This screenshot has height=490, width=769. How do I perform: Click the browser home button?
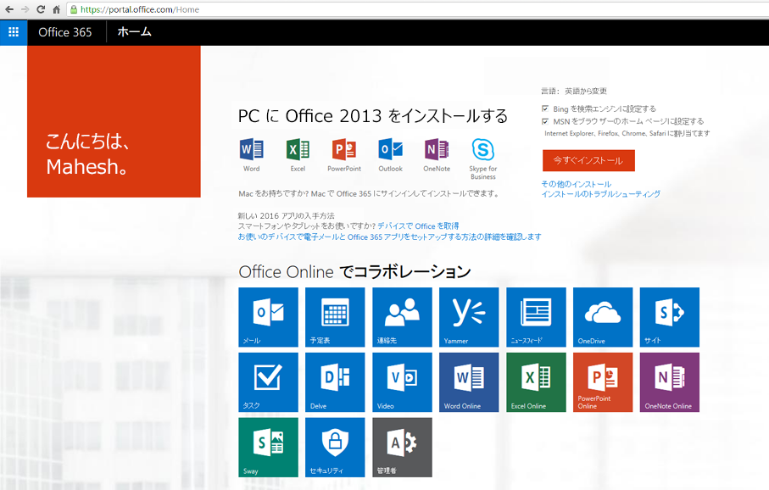(x=57, y=9)
